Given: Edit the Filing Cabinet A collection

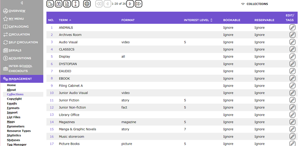Looking at the screenshot, I should 292,86.
